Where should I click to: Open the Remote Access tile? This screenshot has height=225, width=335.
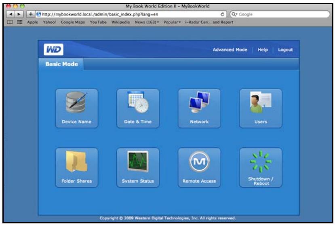199,168
